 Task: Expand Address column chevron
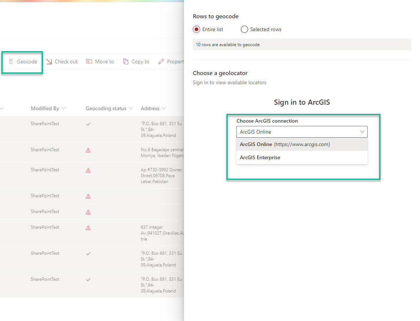click(x=164, y=108)
